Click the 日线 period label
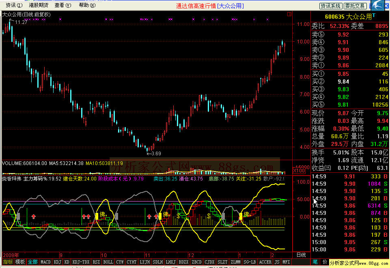 [x=301, y=255]
